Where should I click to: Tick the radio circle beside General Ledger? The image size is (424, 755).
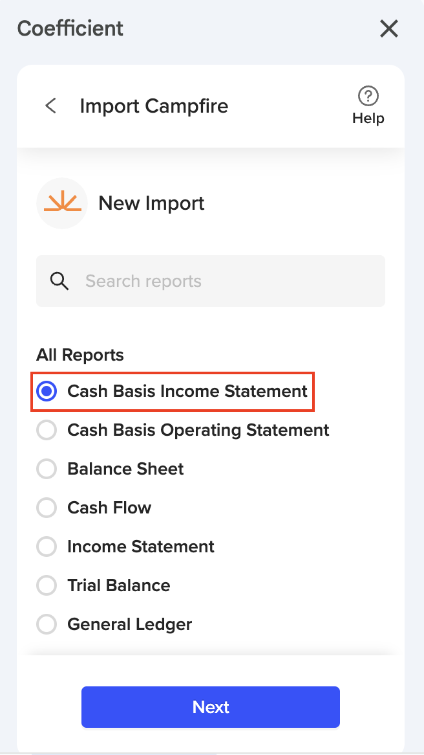(47, 624)
